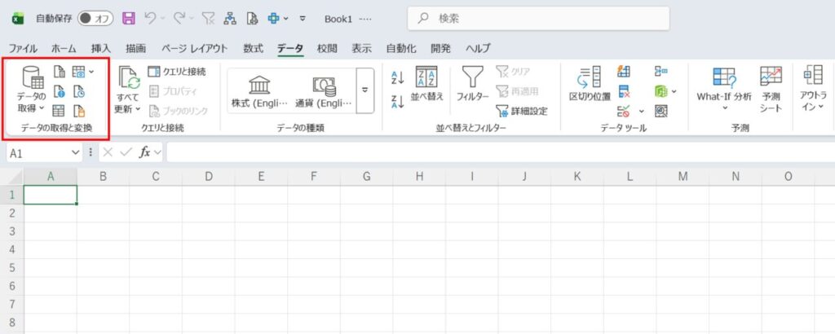This screenshot has width=835, height=334.
Task: Expand the データの取得 dropdown button
Action: 32,90
